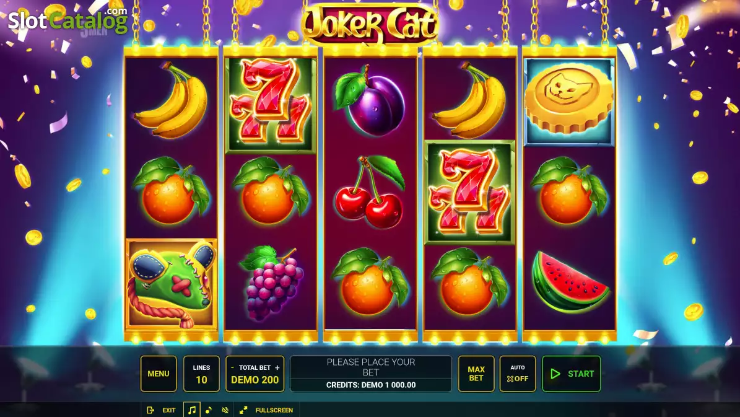This screenshot has width=740, height=417.
Task: Toggle background music double-note icon
Action: click(x=191, y=410)
